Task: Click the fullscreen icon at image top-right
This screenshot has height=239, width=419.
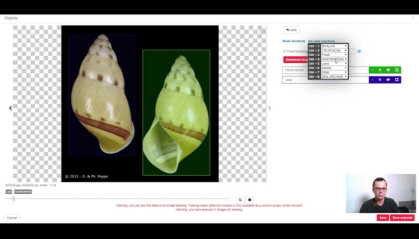Action: pos(262,30)
